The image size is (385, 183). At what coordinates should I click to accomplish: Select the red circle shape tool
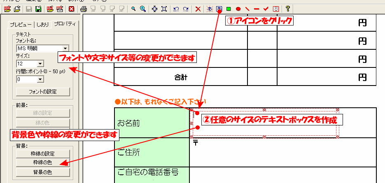(x=238, y=9)
